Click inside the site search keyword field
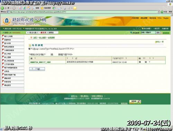Image resolution: width=173 pixels, height=131 pixels. click(x=148, y=33)
